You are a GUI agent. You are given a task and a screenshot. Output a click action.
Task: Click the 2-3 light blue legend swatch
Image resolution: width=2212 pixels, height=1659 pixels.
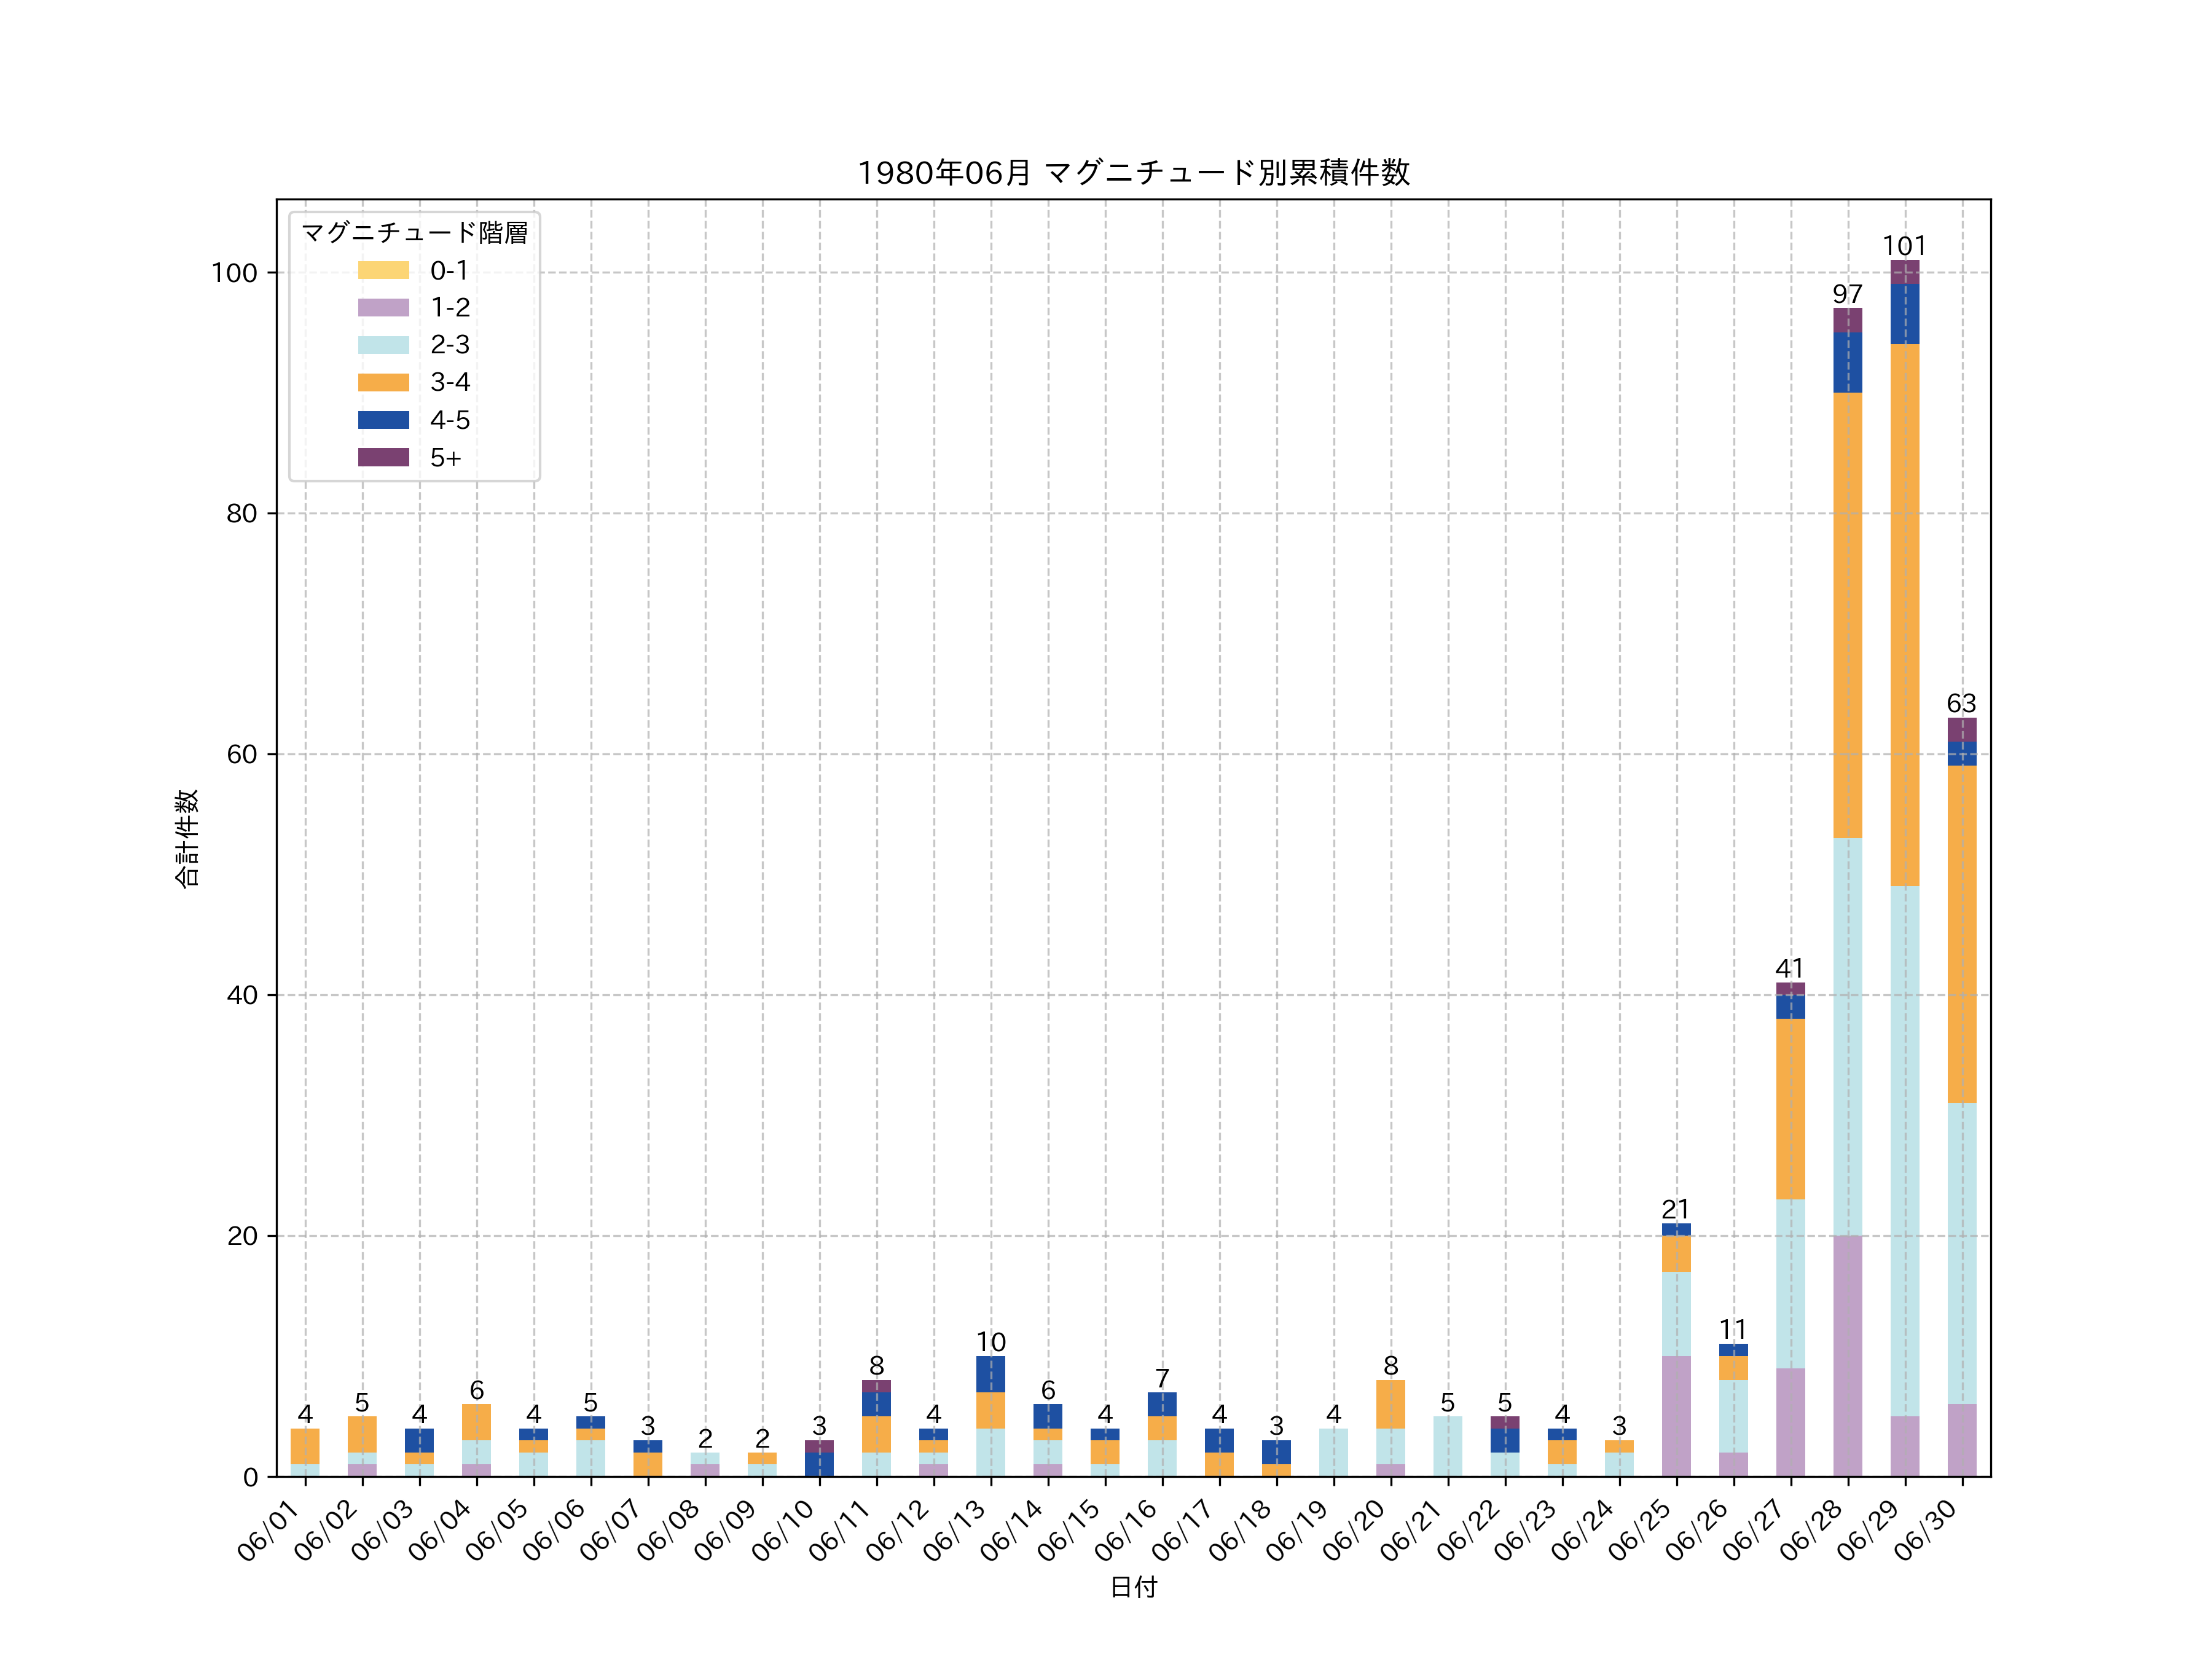coord(383,345)
